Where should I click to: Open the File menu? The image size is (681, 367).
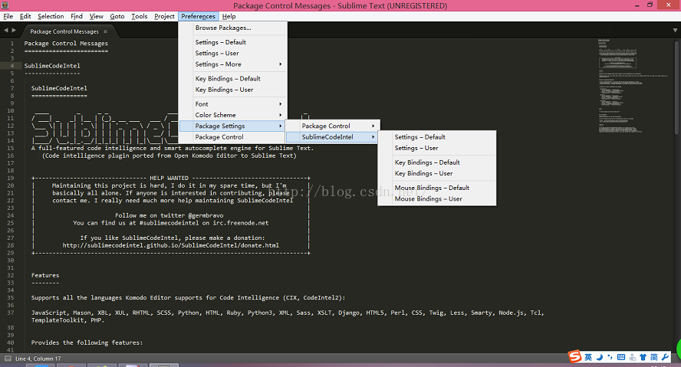click(8, 16)
